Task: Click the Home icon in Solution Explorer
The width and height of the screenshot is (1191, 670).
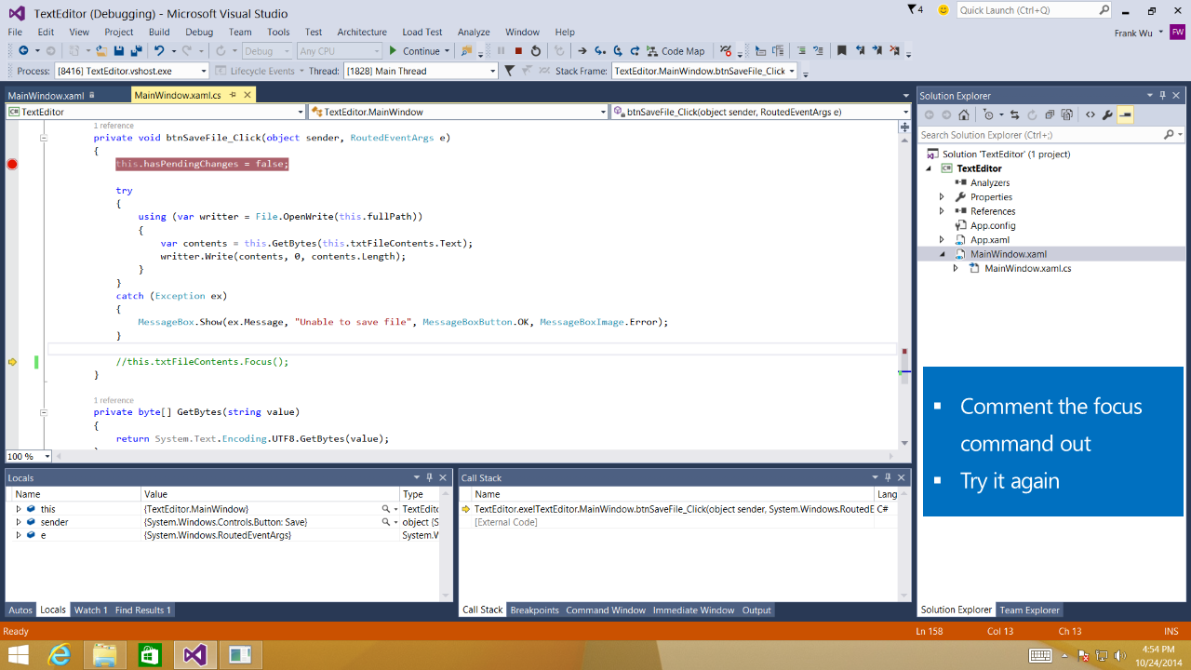Action: pos(964,115)
